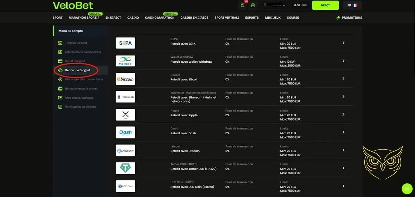Expand the Litecoin withdrawal row arrow
415x197 pixels.
pyautogui.click(x=343, y=150)
